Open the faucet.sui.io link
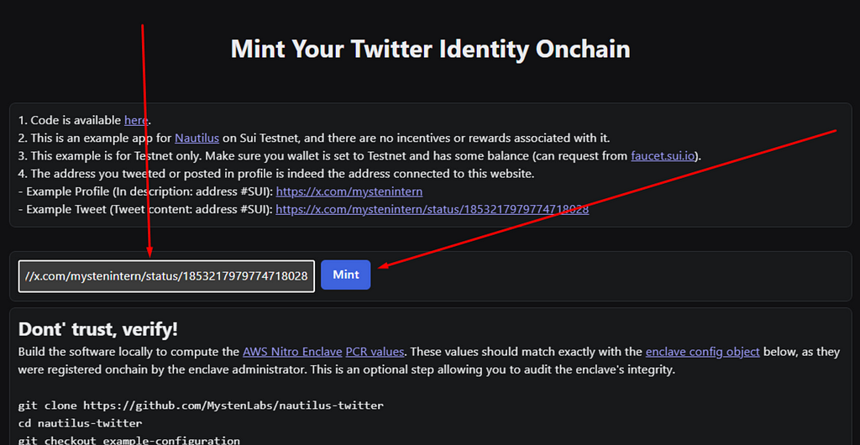The width and height of the screenshot is (860, 445). click(664, 156)
